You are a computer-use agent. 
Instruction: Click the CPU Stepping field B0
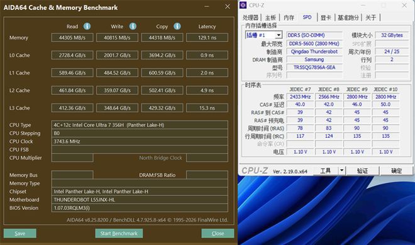coord(140,133)
